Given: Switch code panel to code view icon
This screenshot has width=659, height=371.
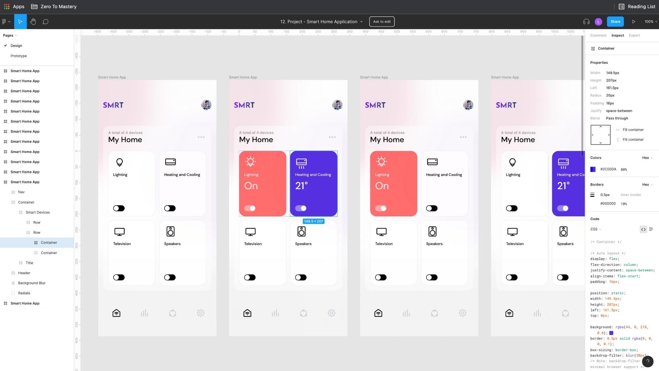Looking at the screenshot, I should [643, 229].
